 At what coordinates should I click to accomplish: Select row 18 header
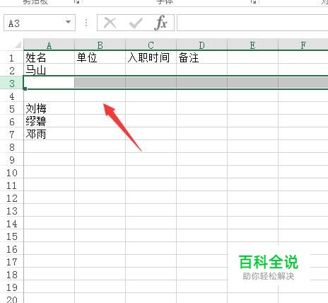point(12,274)
